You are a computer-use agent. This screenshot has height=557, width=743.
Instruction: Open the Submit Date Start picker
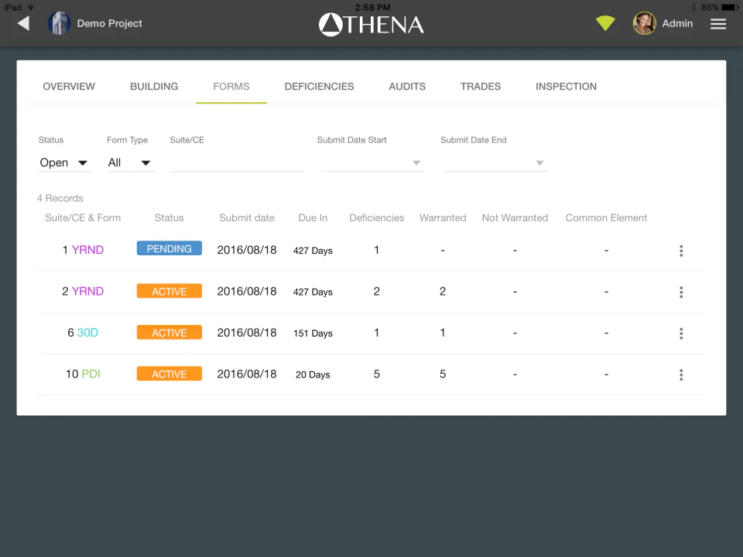(371, 162)
